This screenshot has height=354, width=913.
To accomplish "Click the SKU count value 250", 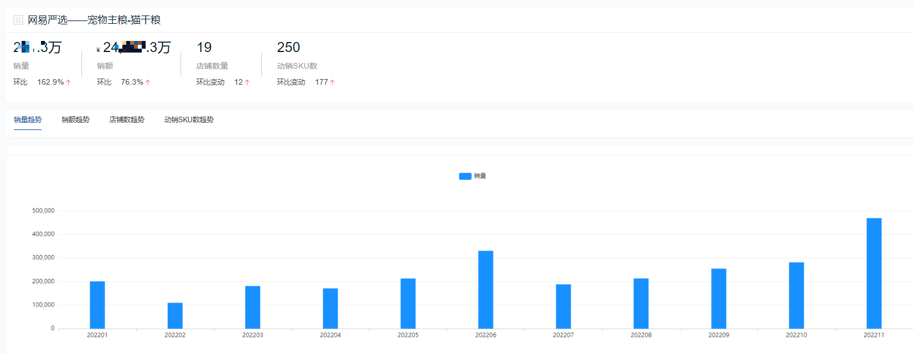I will [288, 48].
